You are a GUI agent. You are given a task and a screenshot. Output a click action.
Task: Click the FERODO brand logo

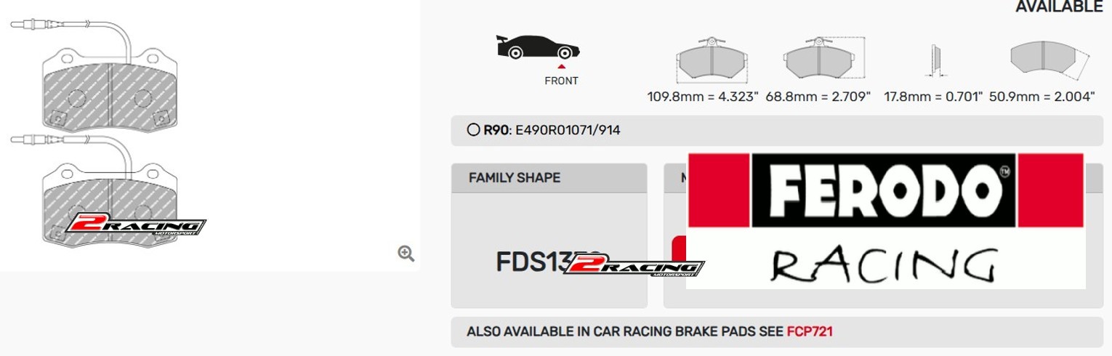click(885, 190)
